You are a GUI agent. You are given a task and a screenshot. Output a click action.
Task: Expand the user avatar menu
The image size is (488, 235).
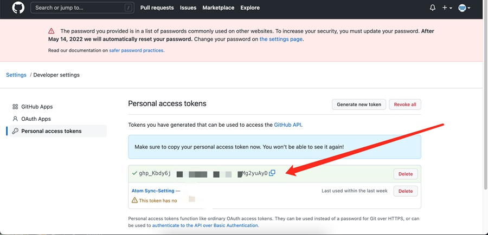[464, 8]
